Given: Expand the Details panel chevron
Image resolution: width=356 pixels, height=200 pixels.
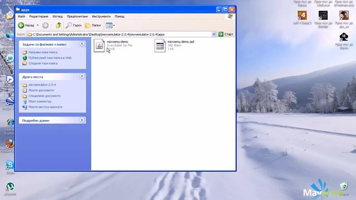Looking at the screenshot, I should 82,120.
